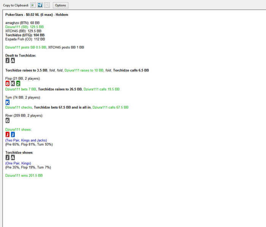This screenshot has height=227, width=266.
Task: Copy hand using blue forum-format icon
Action: (x=40, y=5)
